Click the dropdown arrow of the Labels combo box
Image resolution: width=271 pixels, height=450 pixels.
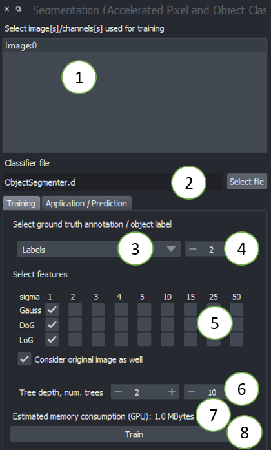pos(171,249)
